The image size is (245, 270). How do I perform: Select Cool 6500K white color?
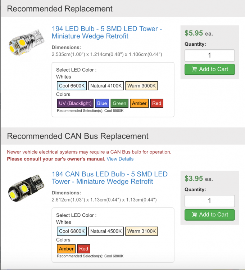72,86
